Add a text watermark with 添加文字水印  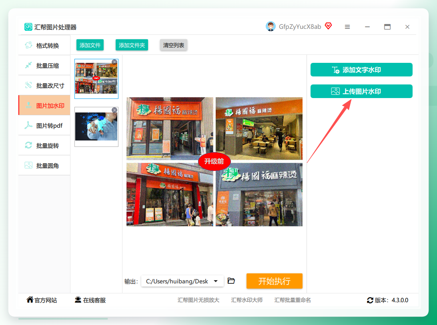(x=361, y=70)
